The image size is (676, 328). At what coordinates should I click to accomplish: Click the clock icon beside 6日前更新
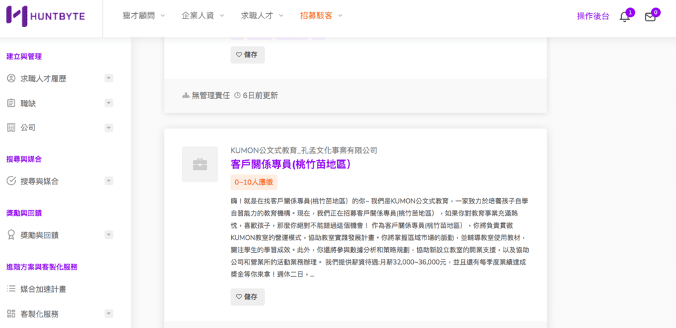point(237,95)
